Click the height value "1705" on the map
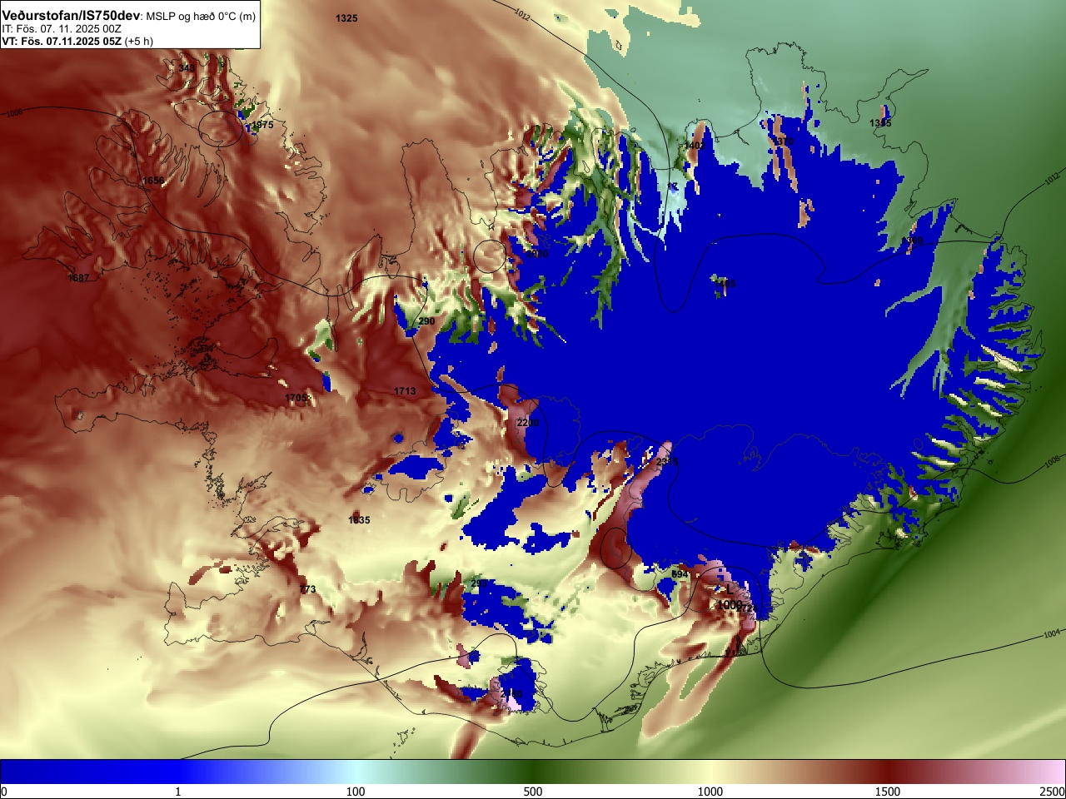Screen dimensions: 1066x799 pyautogui.click(x=296, y=399)
